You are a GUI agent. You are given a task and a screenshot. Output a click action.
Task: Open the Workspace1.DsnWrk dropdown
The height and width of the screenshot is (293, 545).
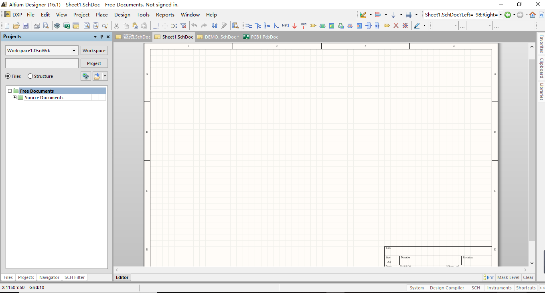(74, 51)
